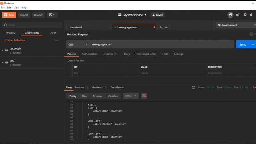
Task: Open the response Headers tab
Action: point(99,88)
